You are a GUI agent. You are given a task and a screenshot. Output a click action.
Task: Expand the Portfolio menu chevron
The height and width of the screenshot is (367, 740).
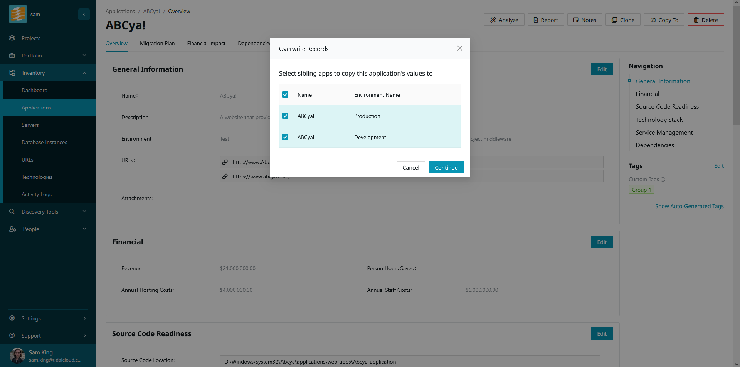pos(84,56)
